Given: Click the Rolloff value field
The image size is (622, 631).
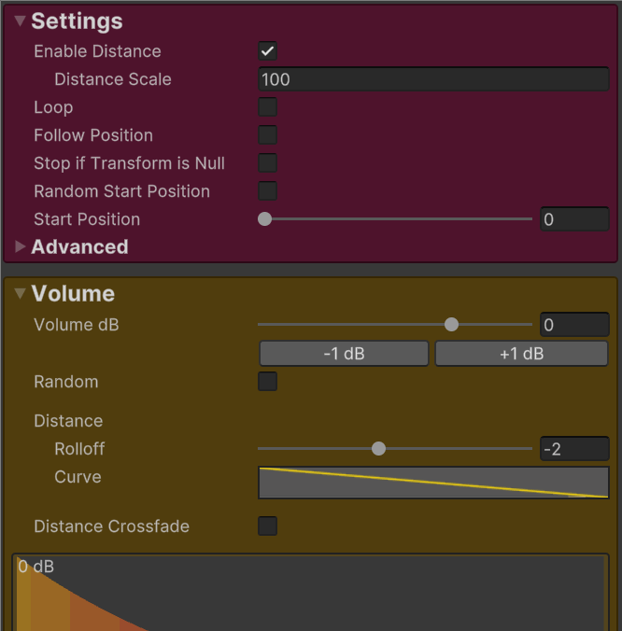Looking at the screenshot, I should (x=574, y=449).
